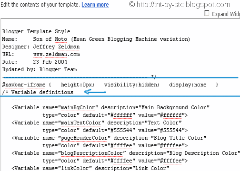Click inside the template code text area
240x171 pixels.
pos(120,95)
